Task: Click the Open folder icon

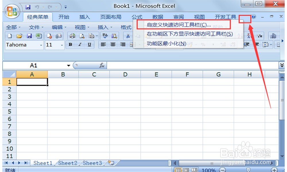Action: (20, 36)
